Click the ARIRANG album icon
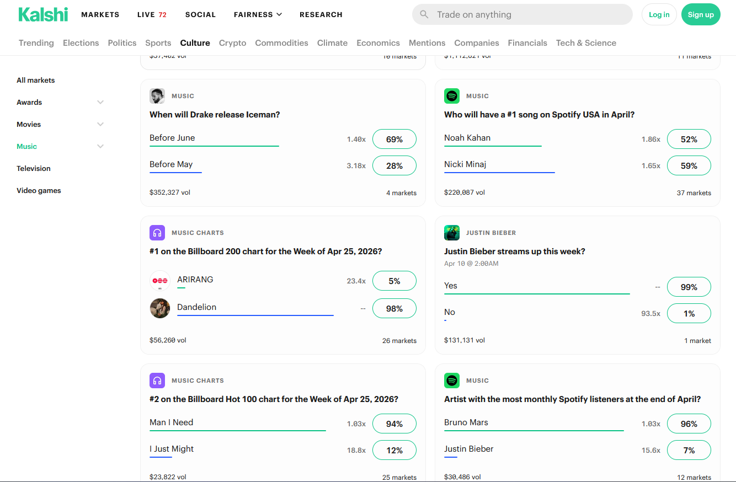Viewport: 736px width, 482px height. 160,281
